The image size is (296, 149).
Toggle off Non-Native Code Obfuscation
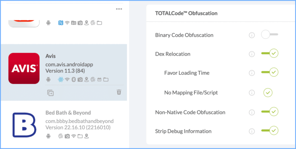coord(270,112)
